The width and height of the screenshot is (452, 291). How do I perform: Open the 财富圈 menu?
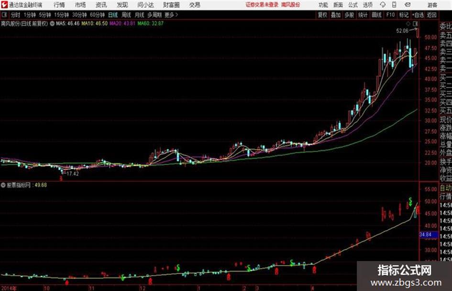point(171,5)
